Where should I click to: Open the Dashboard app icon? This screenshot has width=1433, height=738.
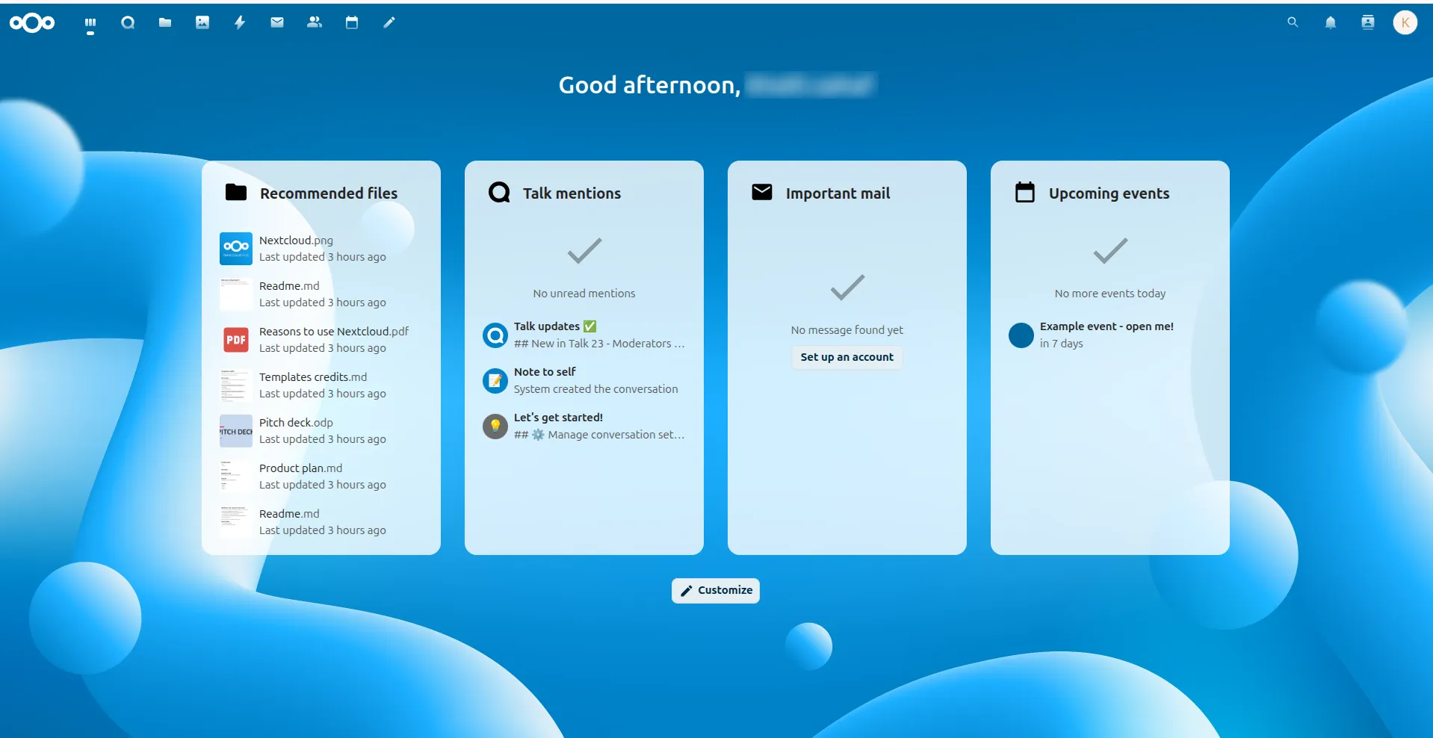click(x=90, y=23)
